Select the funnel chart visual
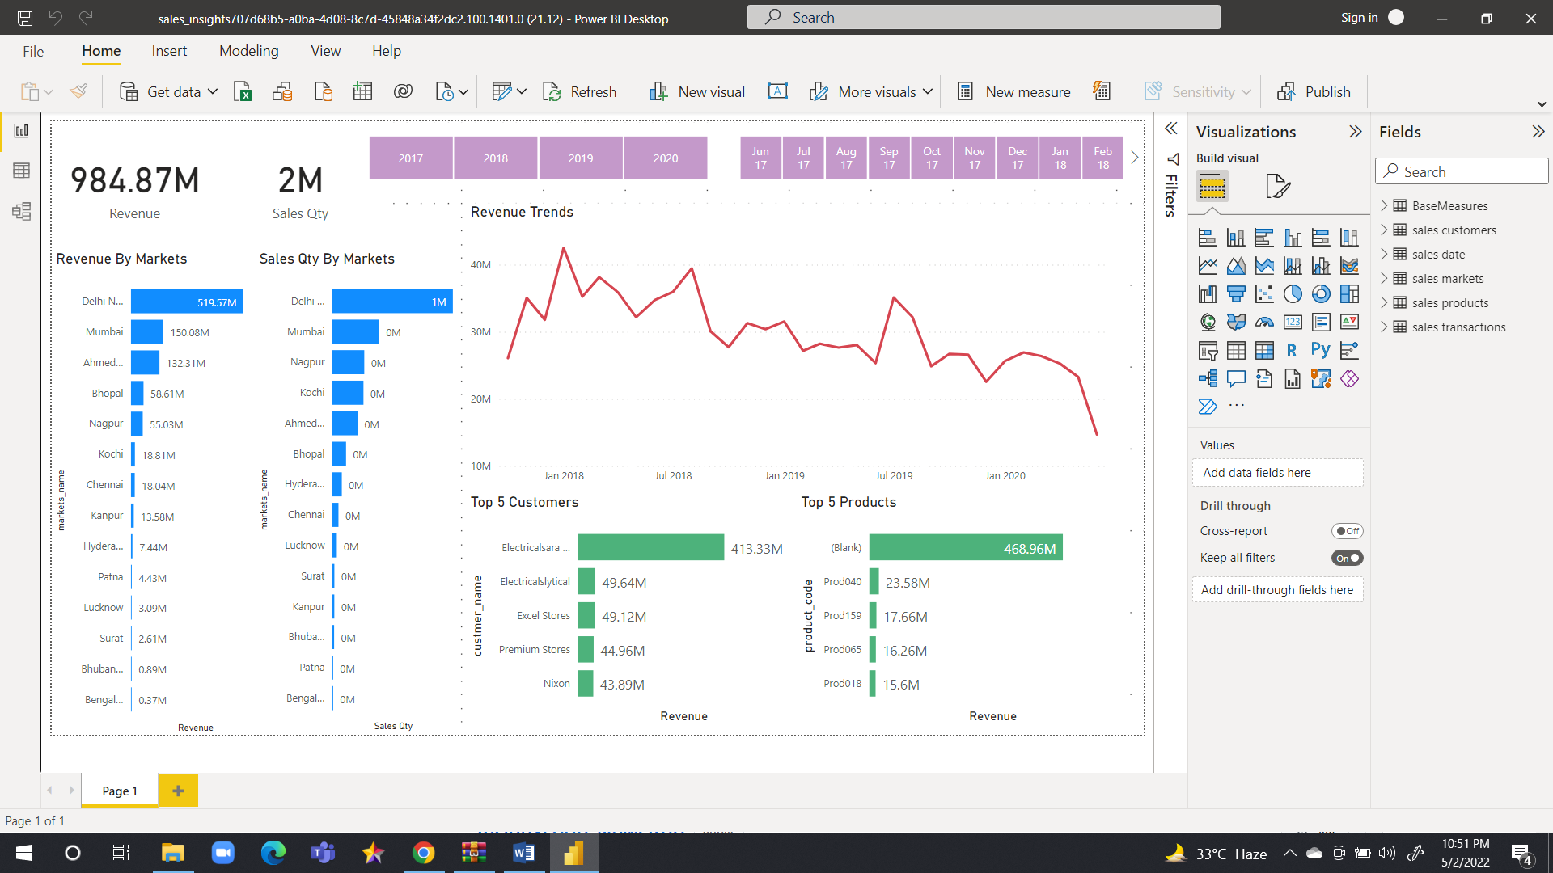 pyautogui.click(x=1236, y=294)
